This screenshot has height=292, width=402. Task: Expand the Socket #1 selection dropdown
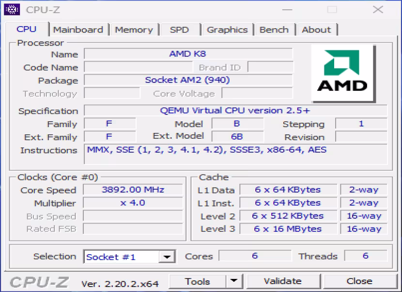pos(167,257)
